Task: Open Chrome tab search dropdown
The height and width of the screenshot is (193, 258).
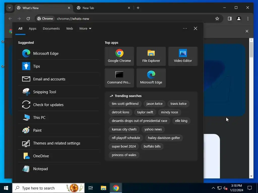Action: 10,8
